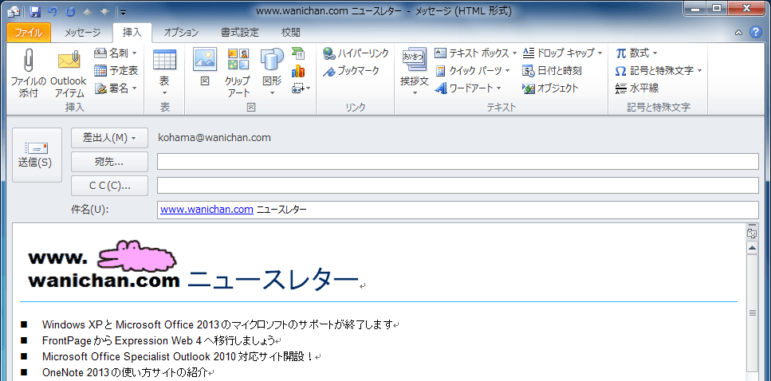The height and width of the screenshot is (381, 771).
Task: Click the vertical scrollbar thumb
Action: [752, 312]
